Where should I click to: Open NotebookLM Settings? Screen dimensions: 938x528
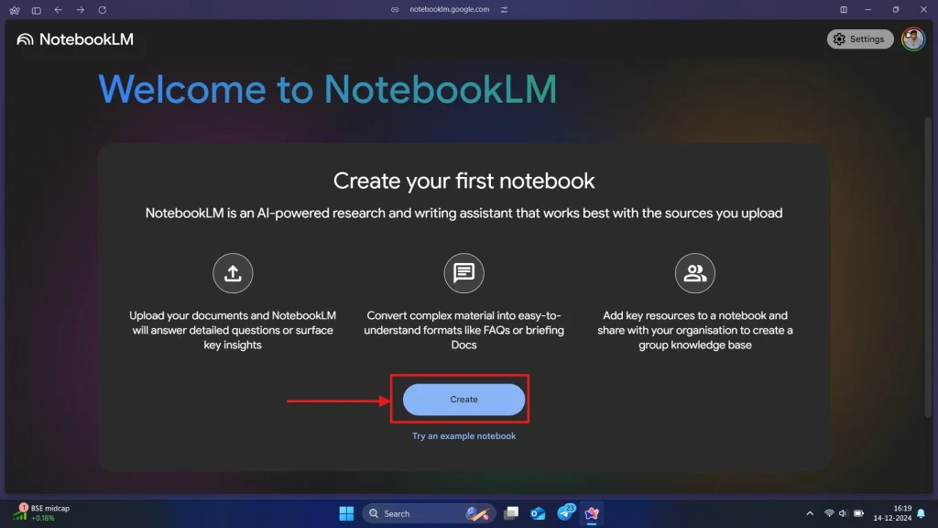coord(859,38)
